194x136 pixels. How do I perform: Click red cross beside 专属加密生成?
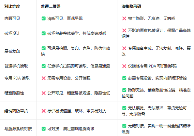tap(124, 48)
